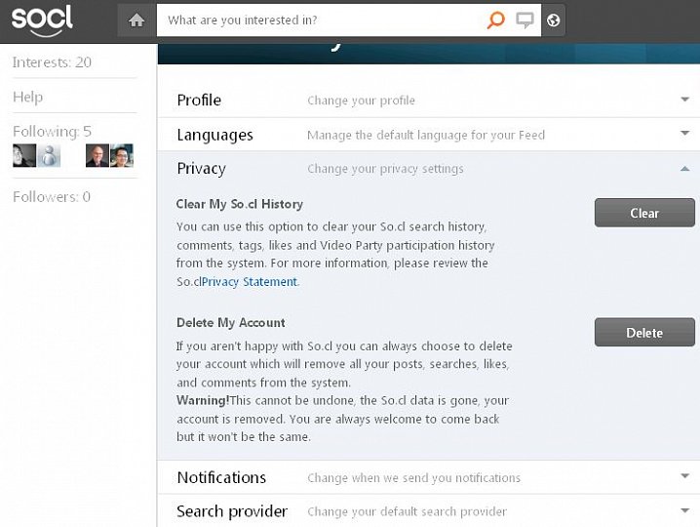Go to the home page icon
The height and width of the screenshot is (527, 700).
[136, 20]
